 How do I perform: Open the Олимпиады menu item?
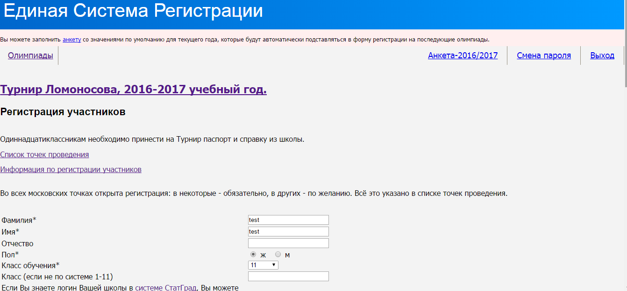[x=30, y=55]
